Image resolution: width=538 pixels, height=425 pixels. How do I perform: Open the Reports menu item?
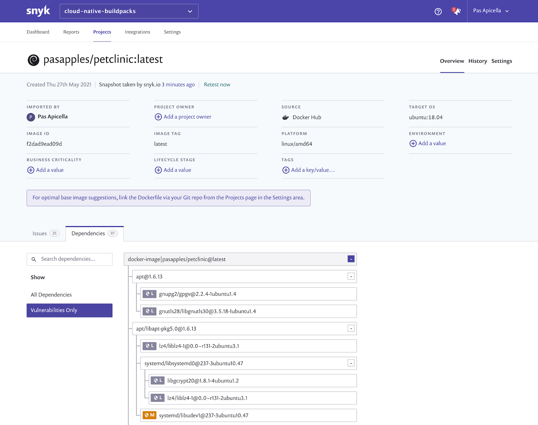[71, 32]
